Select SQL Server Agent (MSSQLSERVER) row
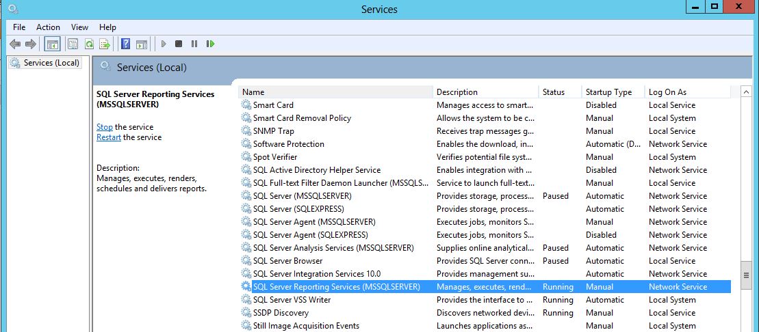759x332 pixels. coord(485,222)
